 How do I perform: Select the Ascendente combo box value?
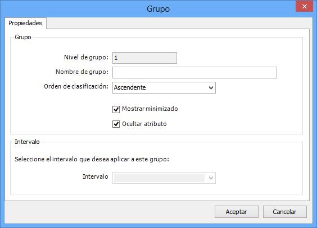164,87
